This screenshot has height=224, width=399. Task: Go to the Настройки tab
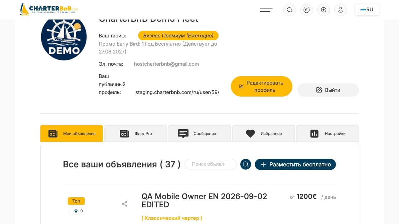(x=327, y=133)
